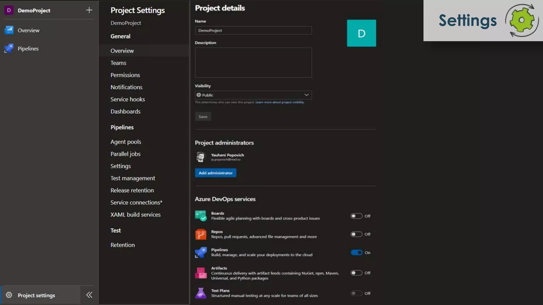Click the Overview icon in left sidebar
This screenshot has width=543, height=305.
pos(9,30)
